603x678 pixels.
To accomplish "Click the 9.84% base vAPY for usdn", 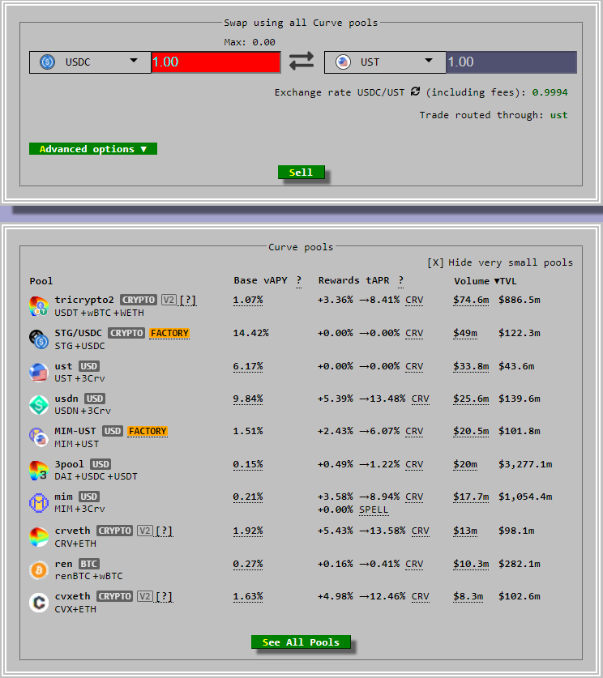I will coord(248,399).
